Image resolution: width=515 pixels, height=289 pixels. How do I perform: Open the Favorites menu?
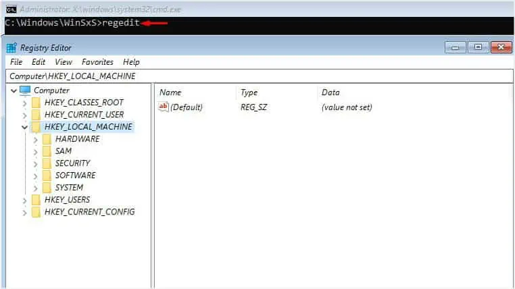pos(97,62)
